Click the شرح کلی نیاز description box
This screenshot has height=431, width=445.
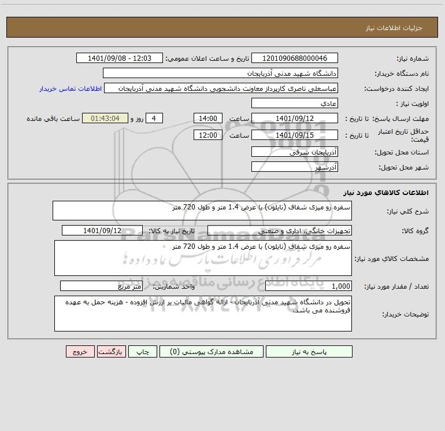tap(202, 211)
